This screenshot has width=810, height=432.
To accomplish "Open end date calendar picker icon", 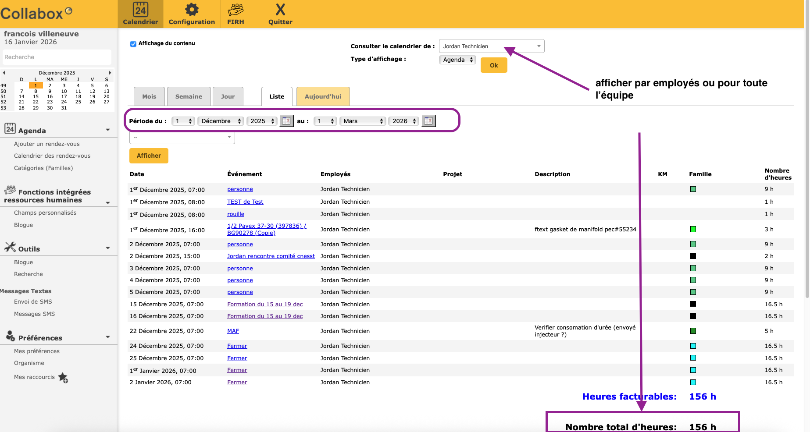I will (x=428, y=121).
